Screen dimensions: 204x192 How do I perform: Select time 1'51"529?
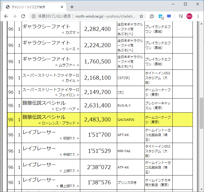[x=99, y=151]
